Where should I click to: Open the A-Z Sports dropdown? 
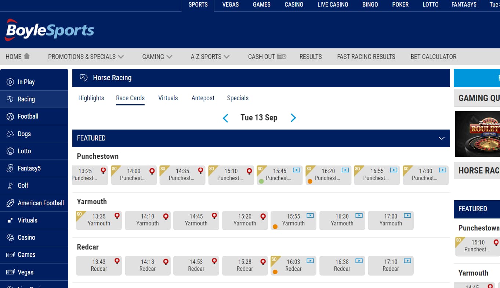click(210, 57)
